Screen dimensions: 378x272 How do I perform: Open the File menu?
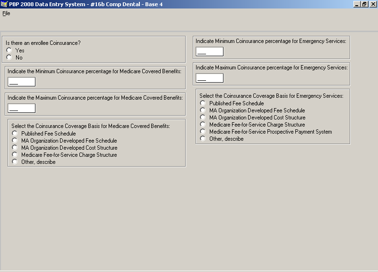pyautogui.click(x=6, y=13)
